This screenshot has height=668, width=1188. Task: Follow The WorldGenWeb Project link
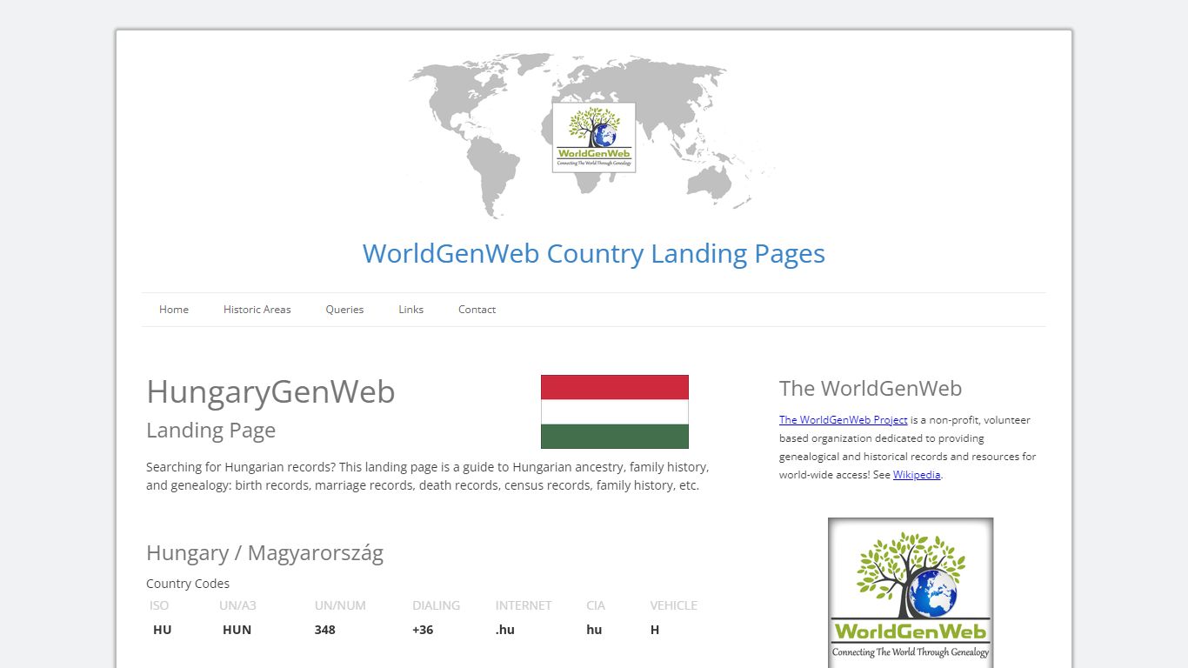pyautogui.click(x=844, y=420)
